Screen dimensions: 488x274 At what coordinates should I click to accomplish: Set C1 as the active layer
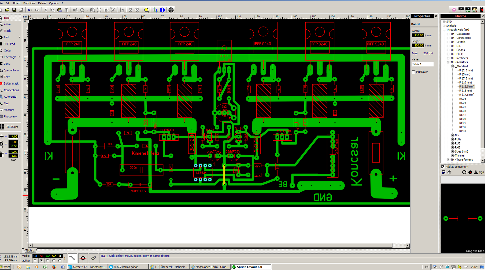pos(35,261)
